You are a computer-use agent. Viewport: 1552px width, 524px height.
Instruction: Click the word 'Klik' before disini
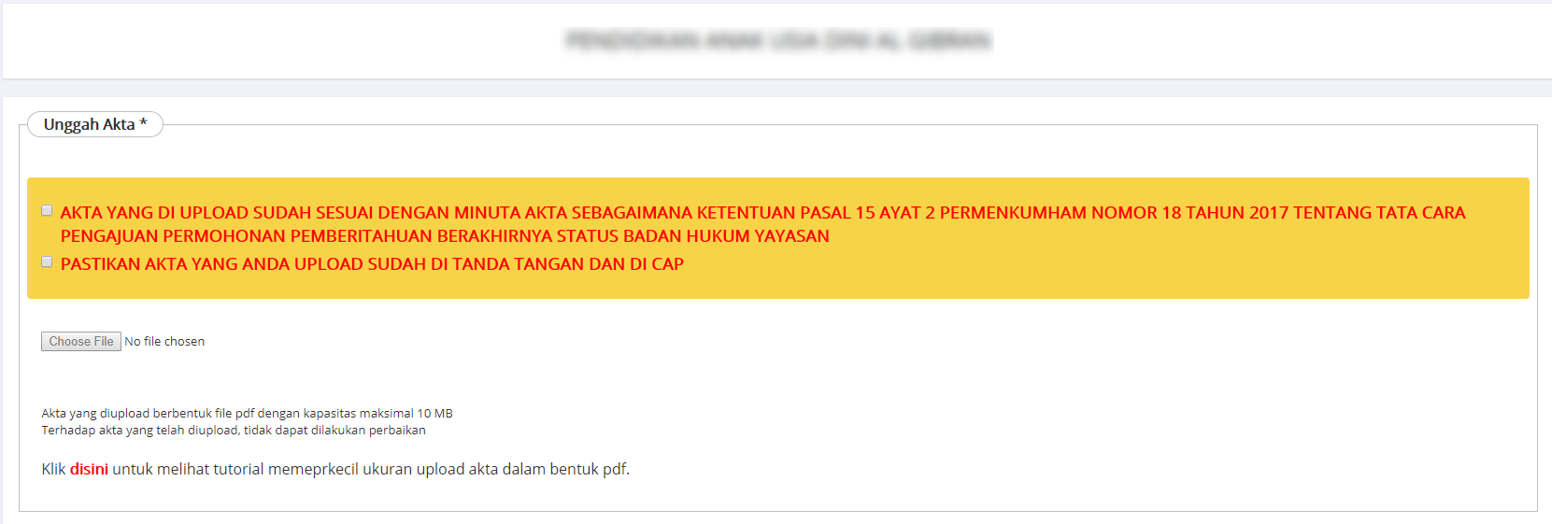[x=53, y=469]
